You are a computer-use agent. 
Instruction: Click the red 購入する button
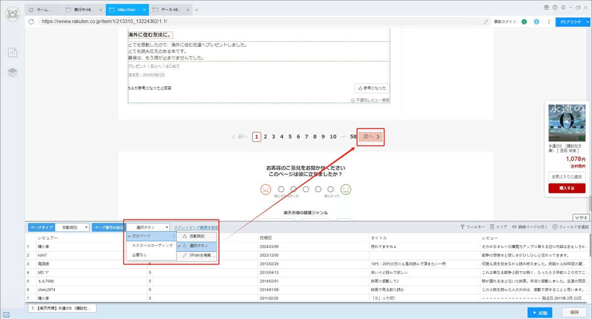click(x=567, y=188)
